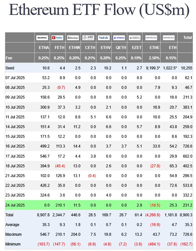
Task: Click the 9,199.3* seed value
Action: click(x=153, y=68)
